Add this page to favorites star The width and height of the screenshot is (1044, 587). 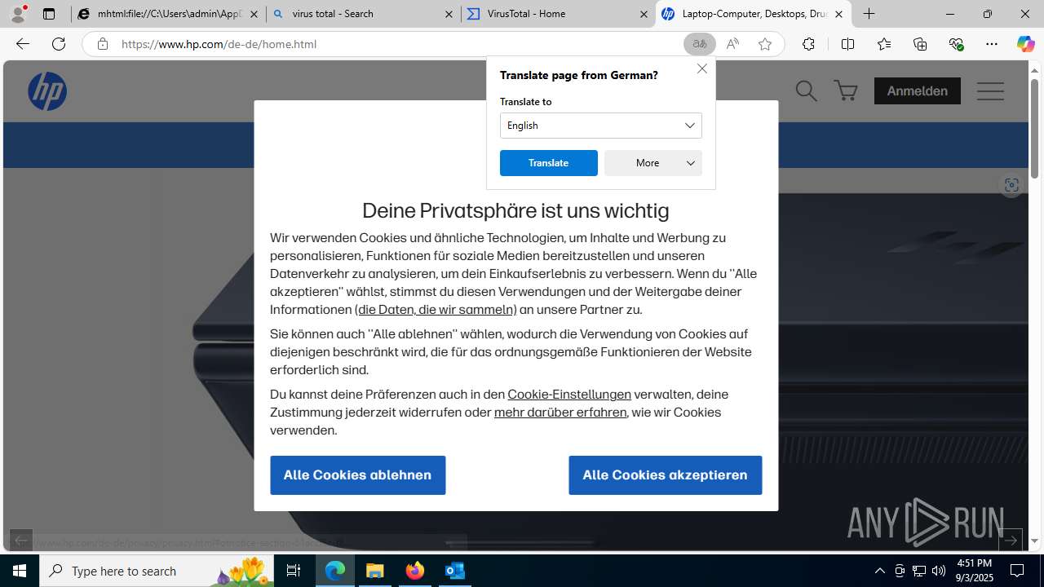click(765, 44)
